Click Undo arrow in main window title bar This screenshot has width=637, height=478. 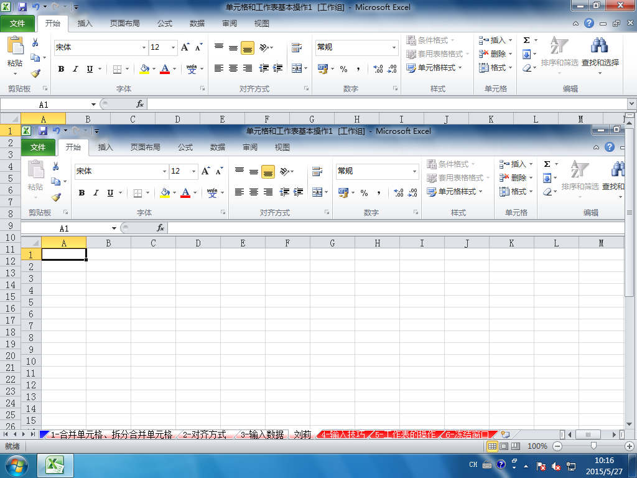click(x=35, y=7)
